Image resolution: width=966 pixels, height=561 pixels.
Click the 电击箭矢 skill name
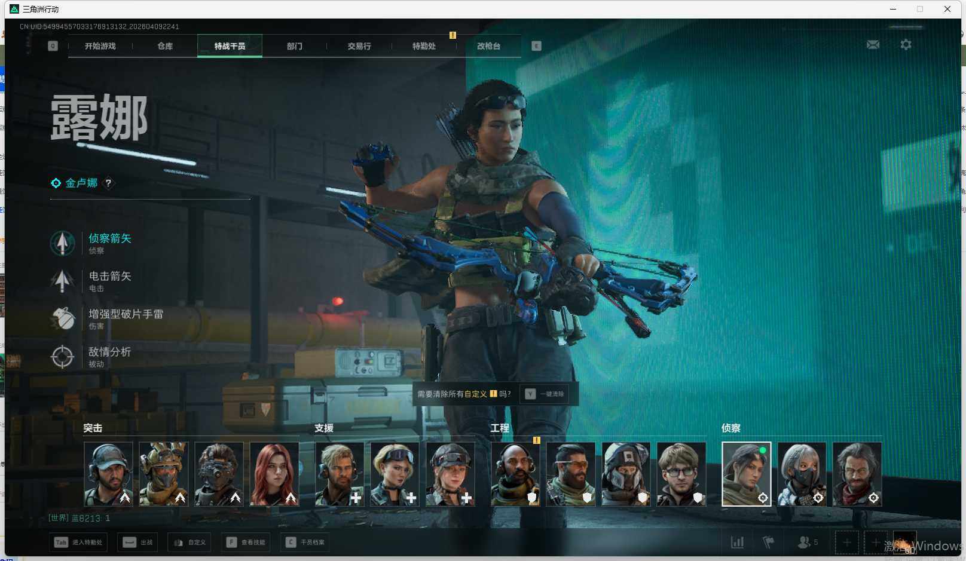(x=110, y=276)
